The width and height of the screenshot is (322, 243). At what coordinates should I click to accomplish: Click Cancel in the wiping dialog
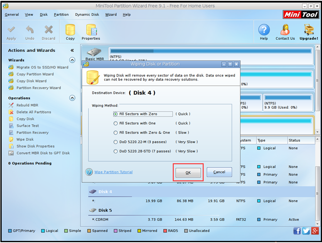(219, 172)
